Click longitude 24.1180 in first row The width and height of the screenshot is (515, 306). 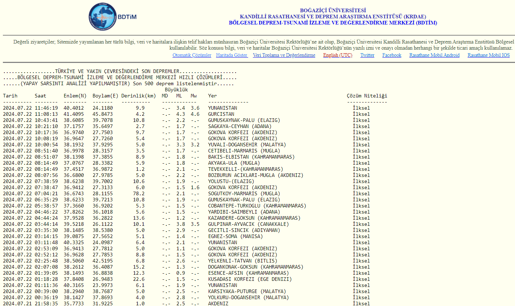pos(102,108)
